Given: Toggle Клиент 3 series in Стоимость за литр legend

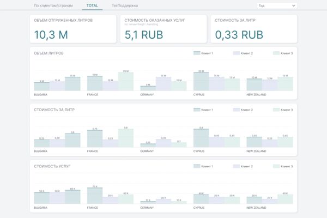Looking at the screenshot, I should click(283, 110).
